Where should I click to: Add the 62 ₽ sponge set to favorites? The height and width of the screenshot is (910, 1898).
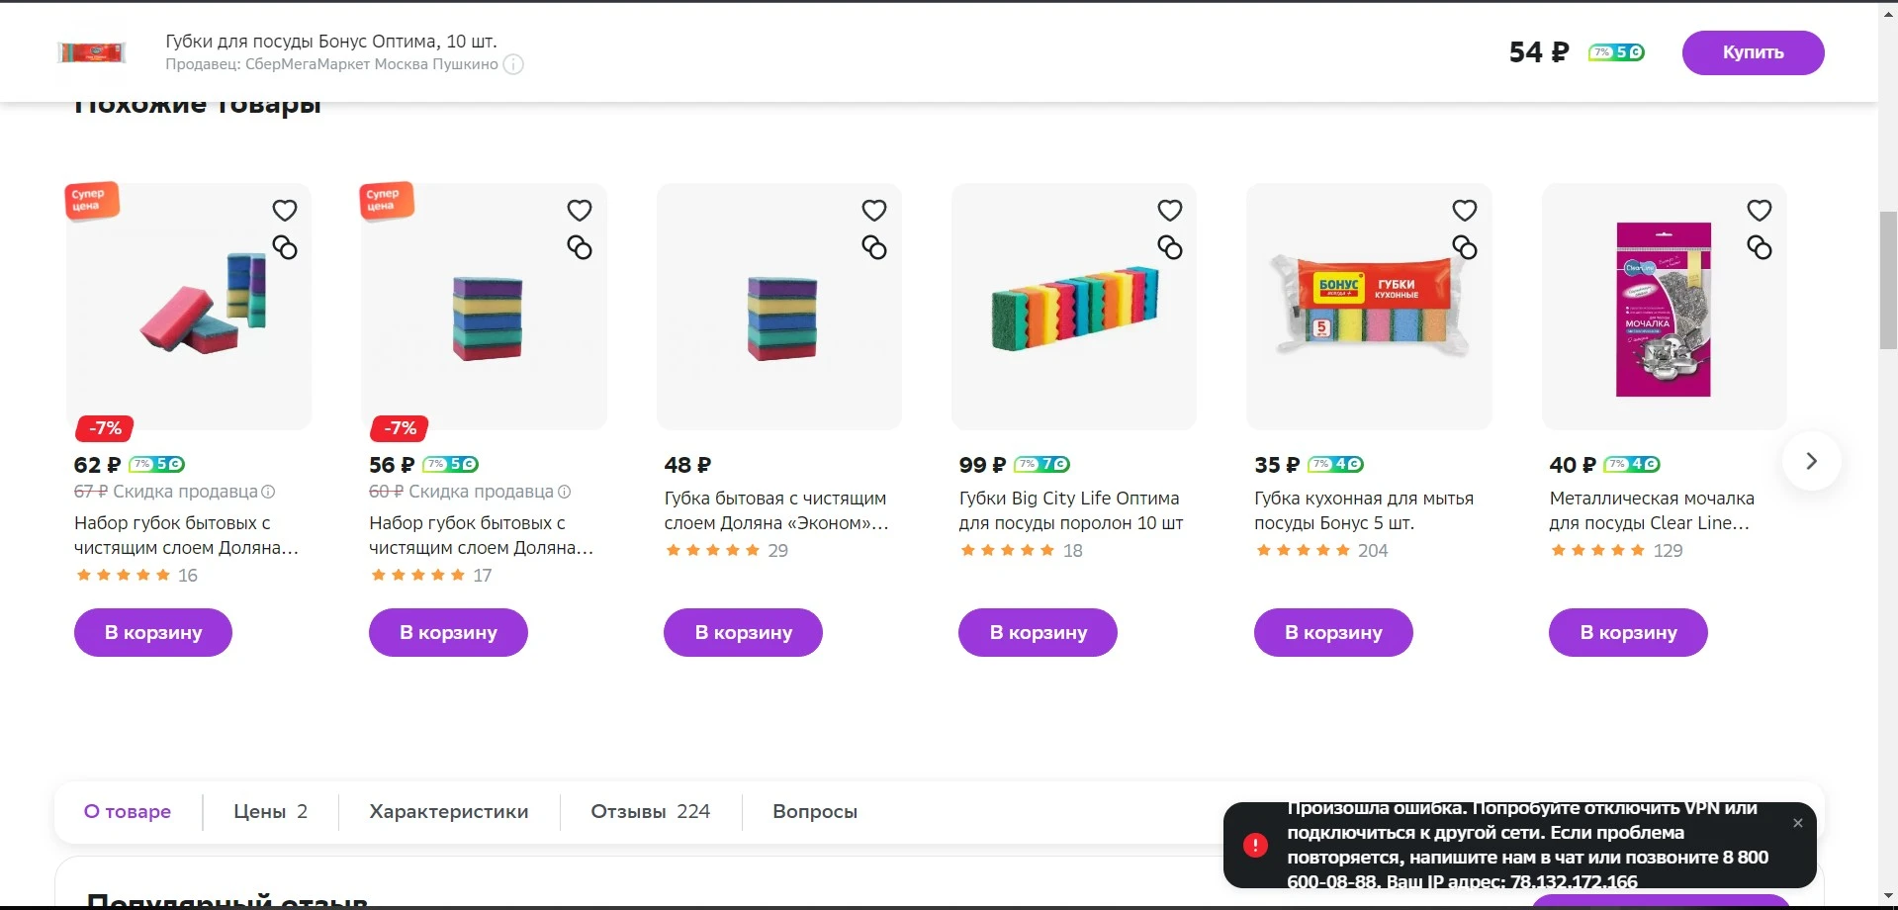click(x=285, y=211)
